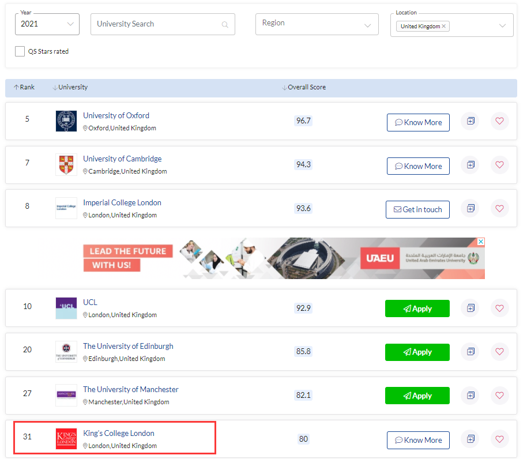Expand the Region dropdown
Viewport: 527px width, 459px height.
coord(317,24)
